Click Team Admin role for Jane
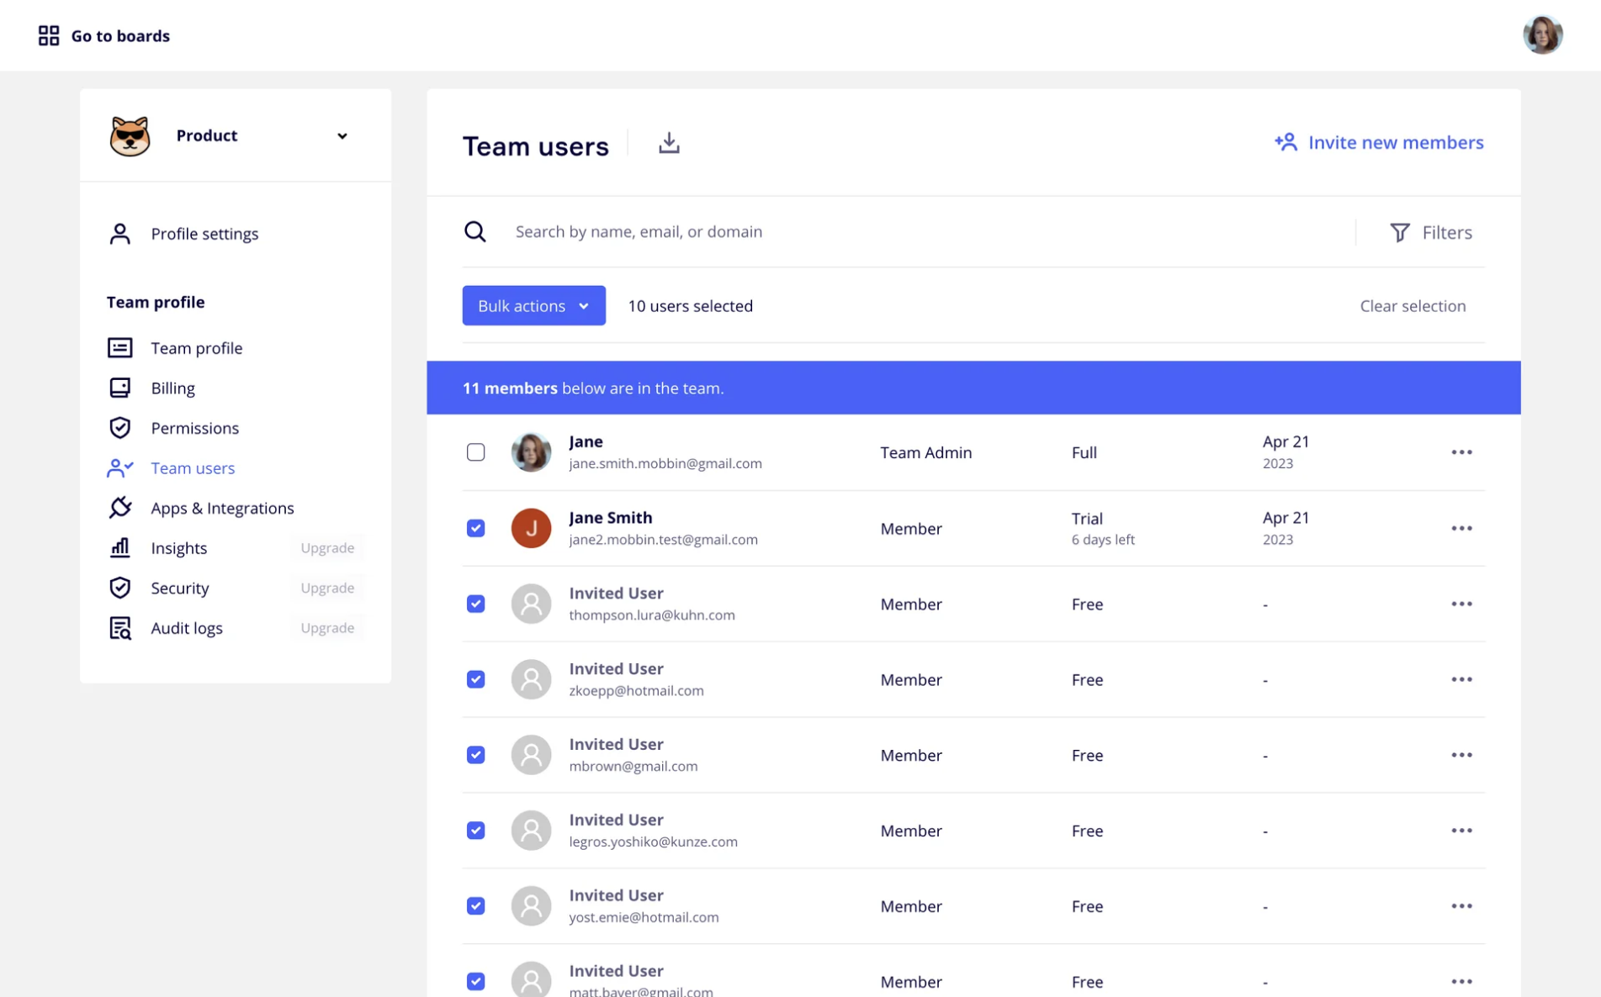The image size is (1601, 997). click(925, 452)
